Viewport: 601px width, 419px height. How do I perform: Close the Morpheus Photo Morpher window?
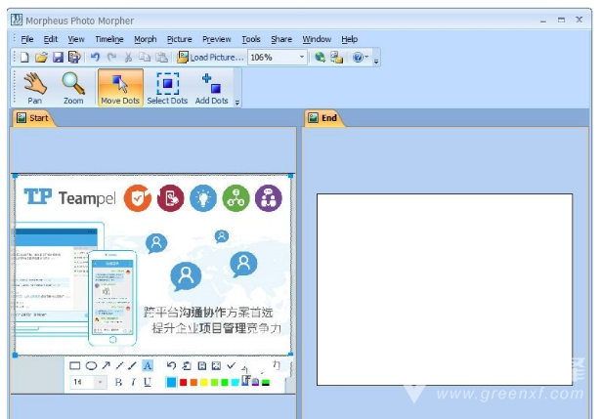(x=580, y=20)
